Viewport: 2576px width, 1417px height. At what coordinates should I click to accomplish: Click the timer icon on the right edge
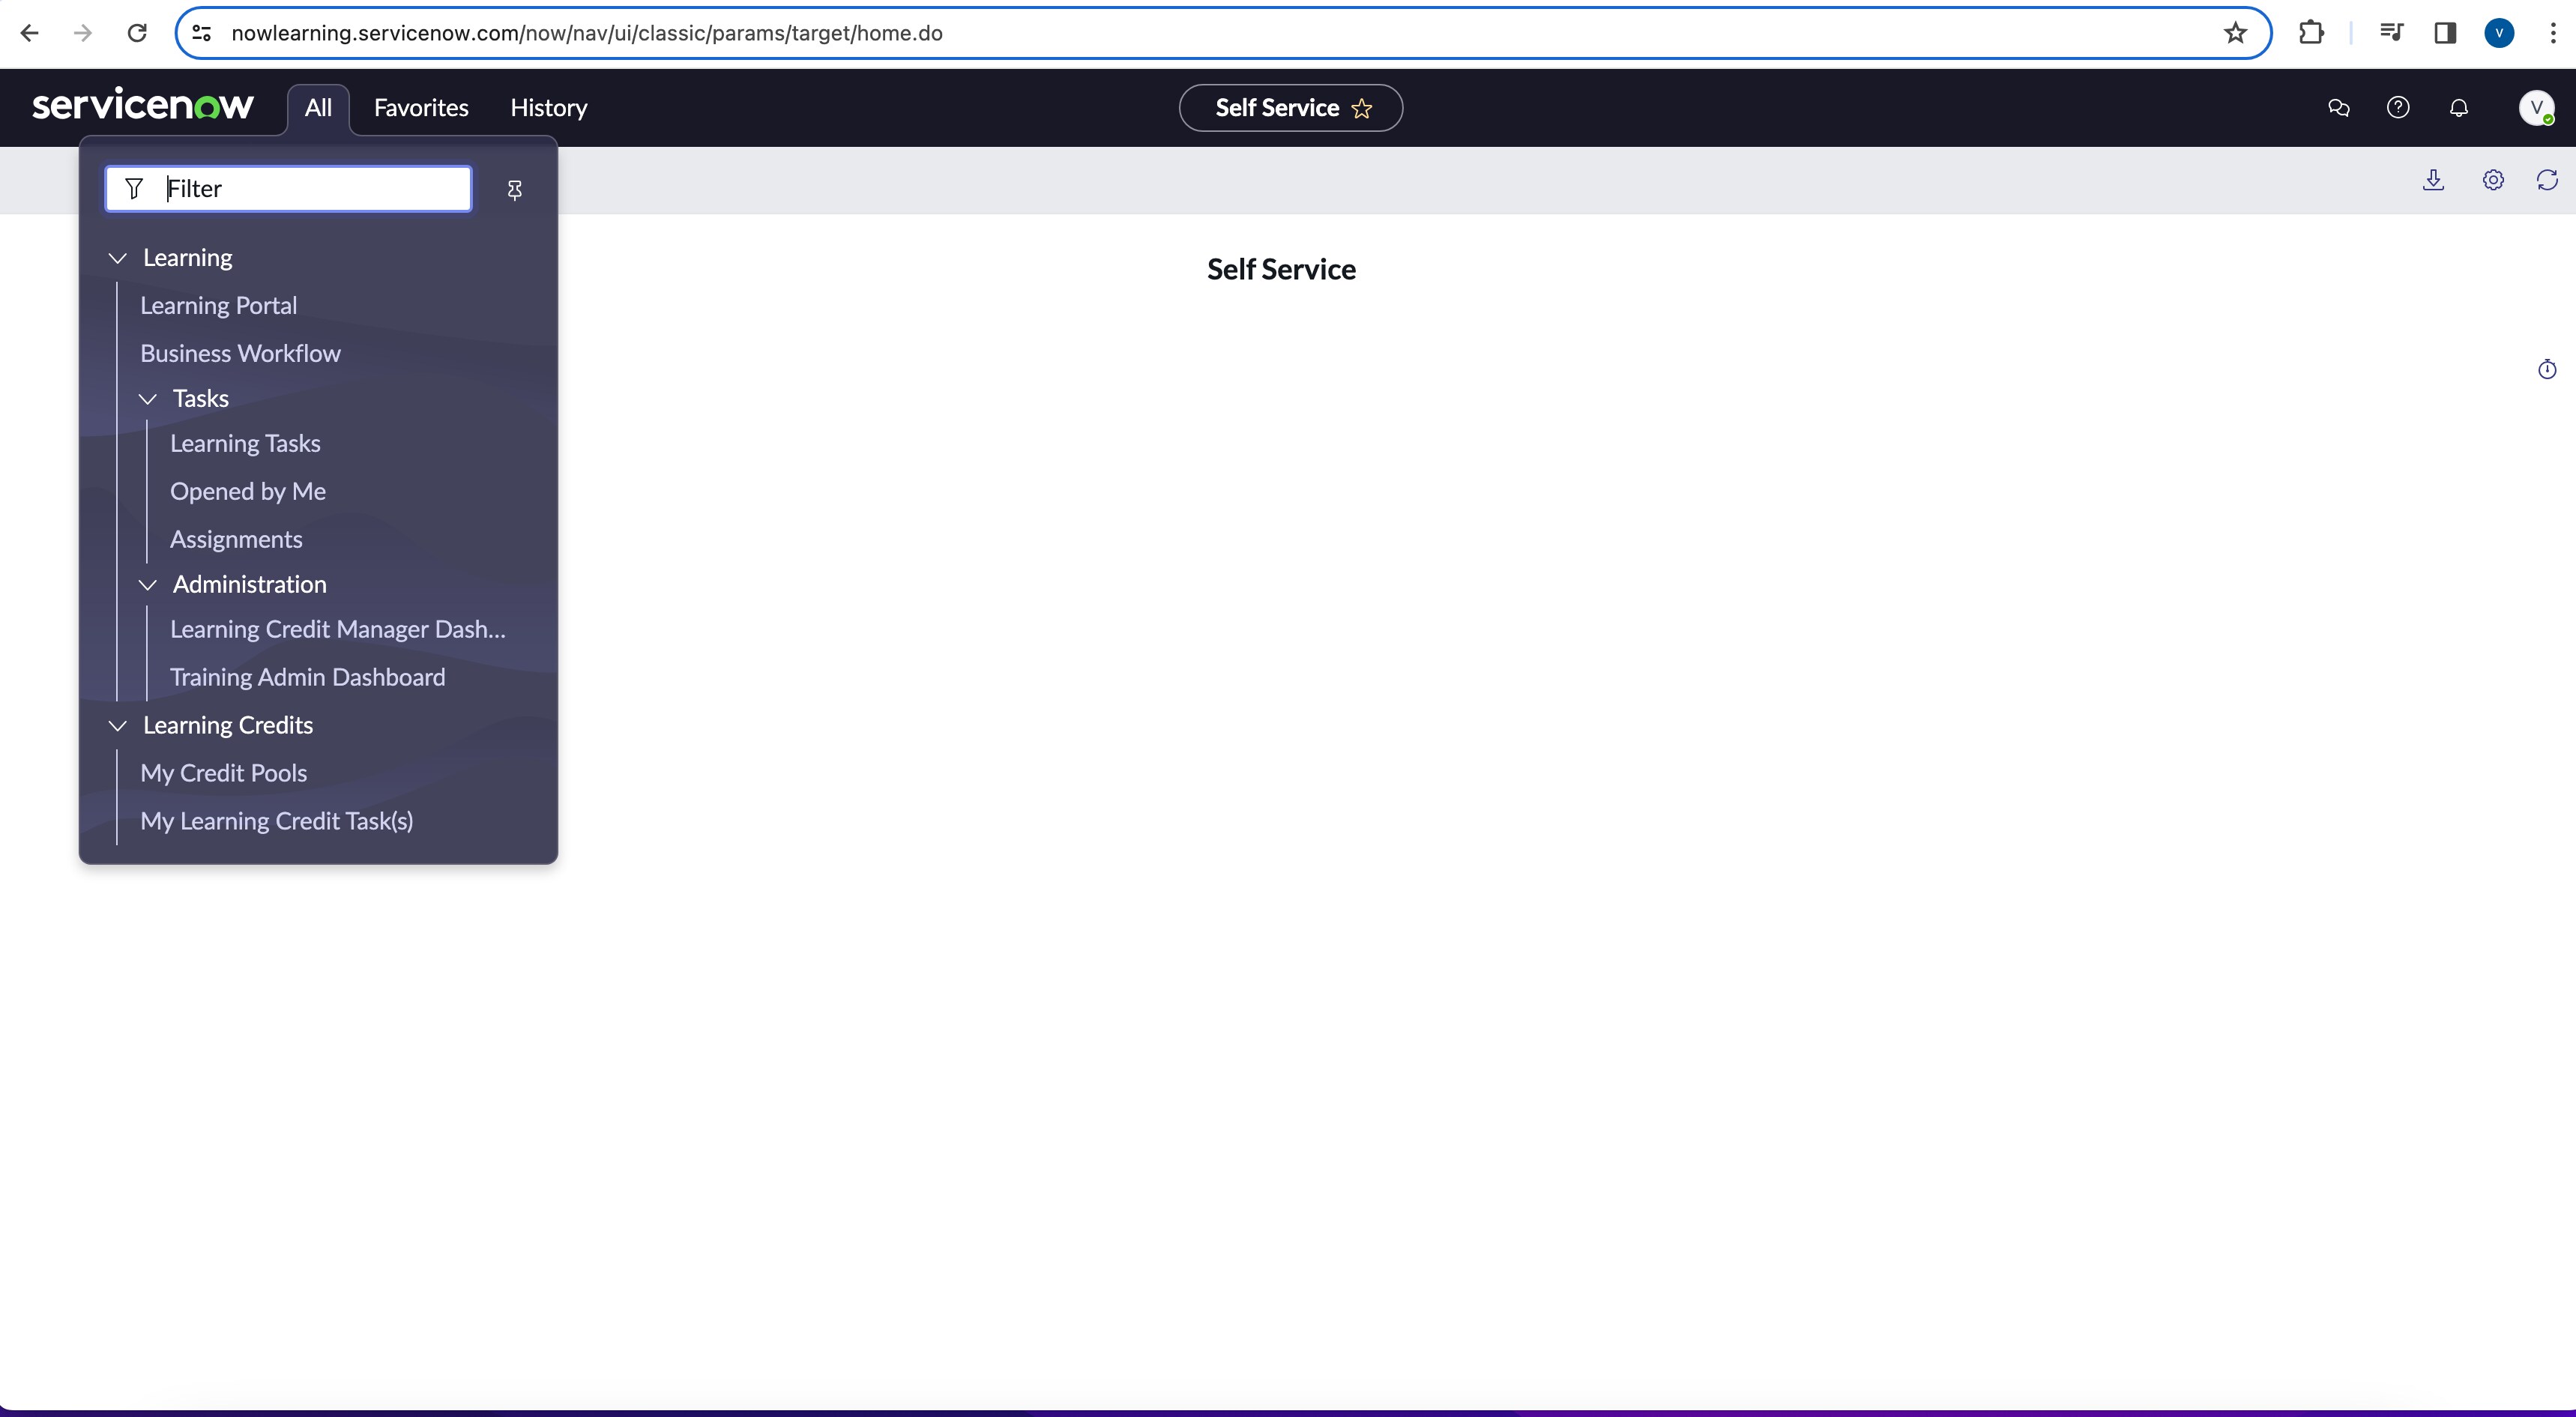click(x=2547, y=369)
